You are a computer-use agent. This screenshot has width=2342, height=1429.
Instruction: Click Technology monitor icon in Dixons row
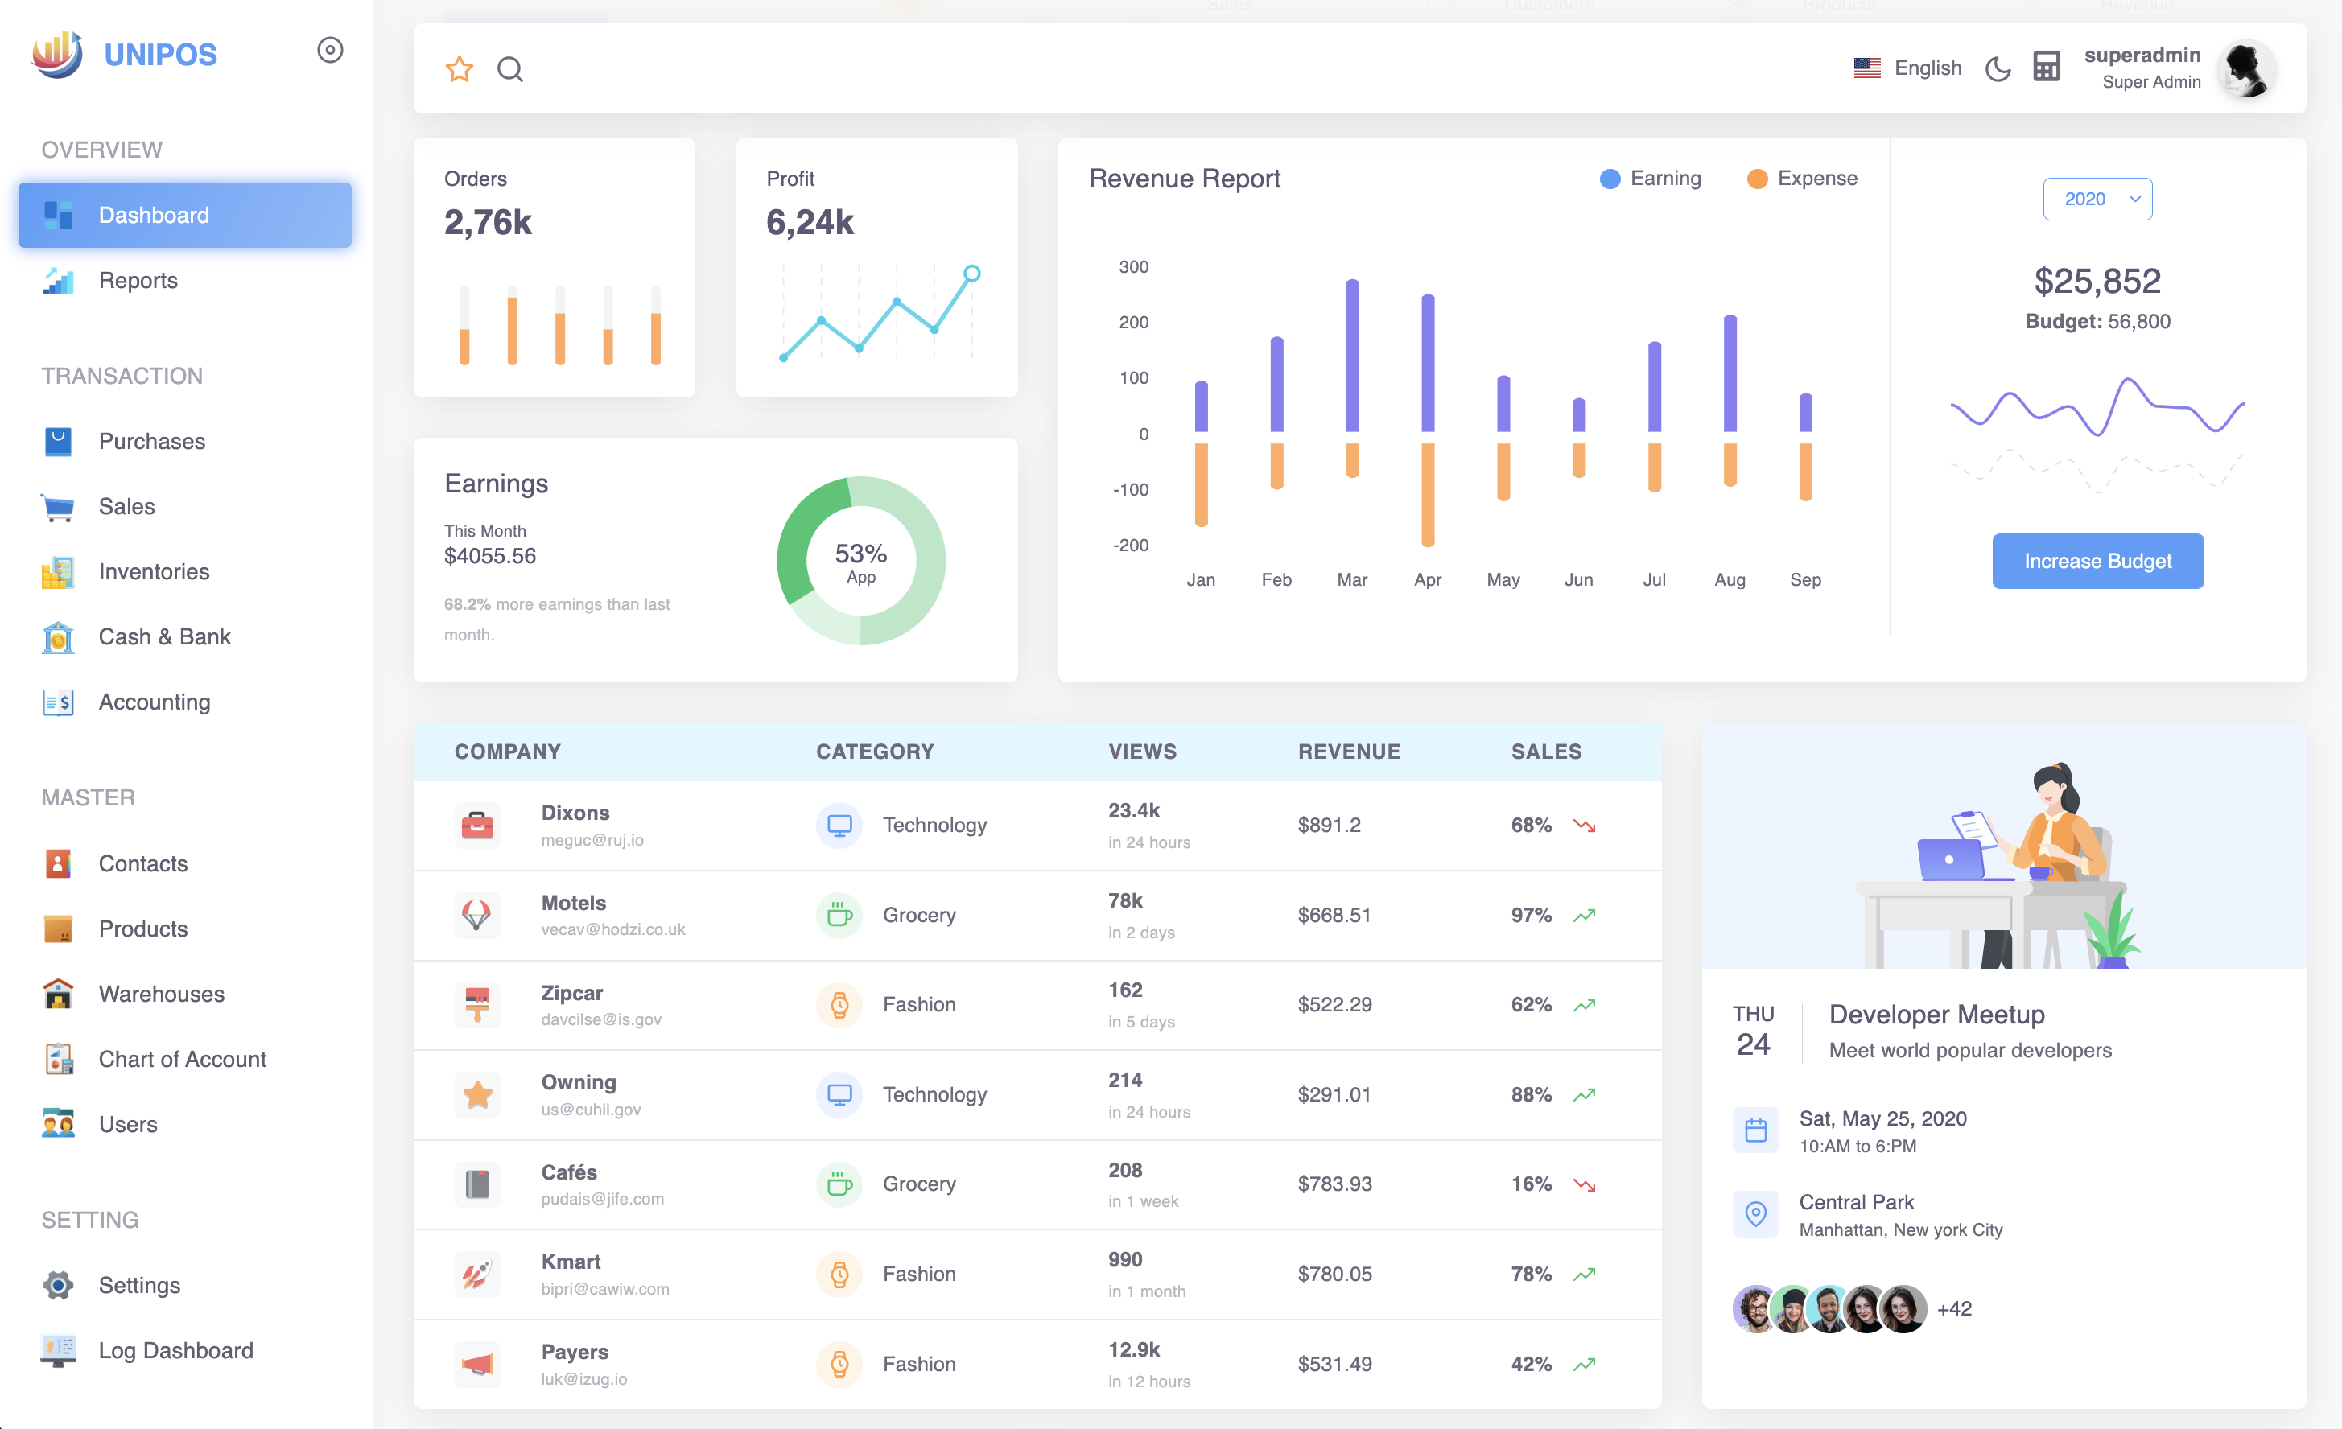tap(839, 825)
